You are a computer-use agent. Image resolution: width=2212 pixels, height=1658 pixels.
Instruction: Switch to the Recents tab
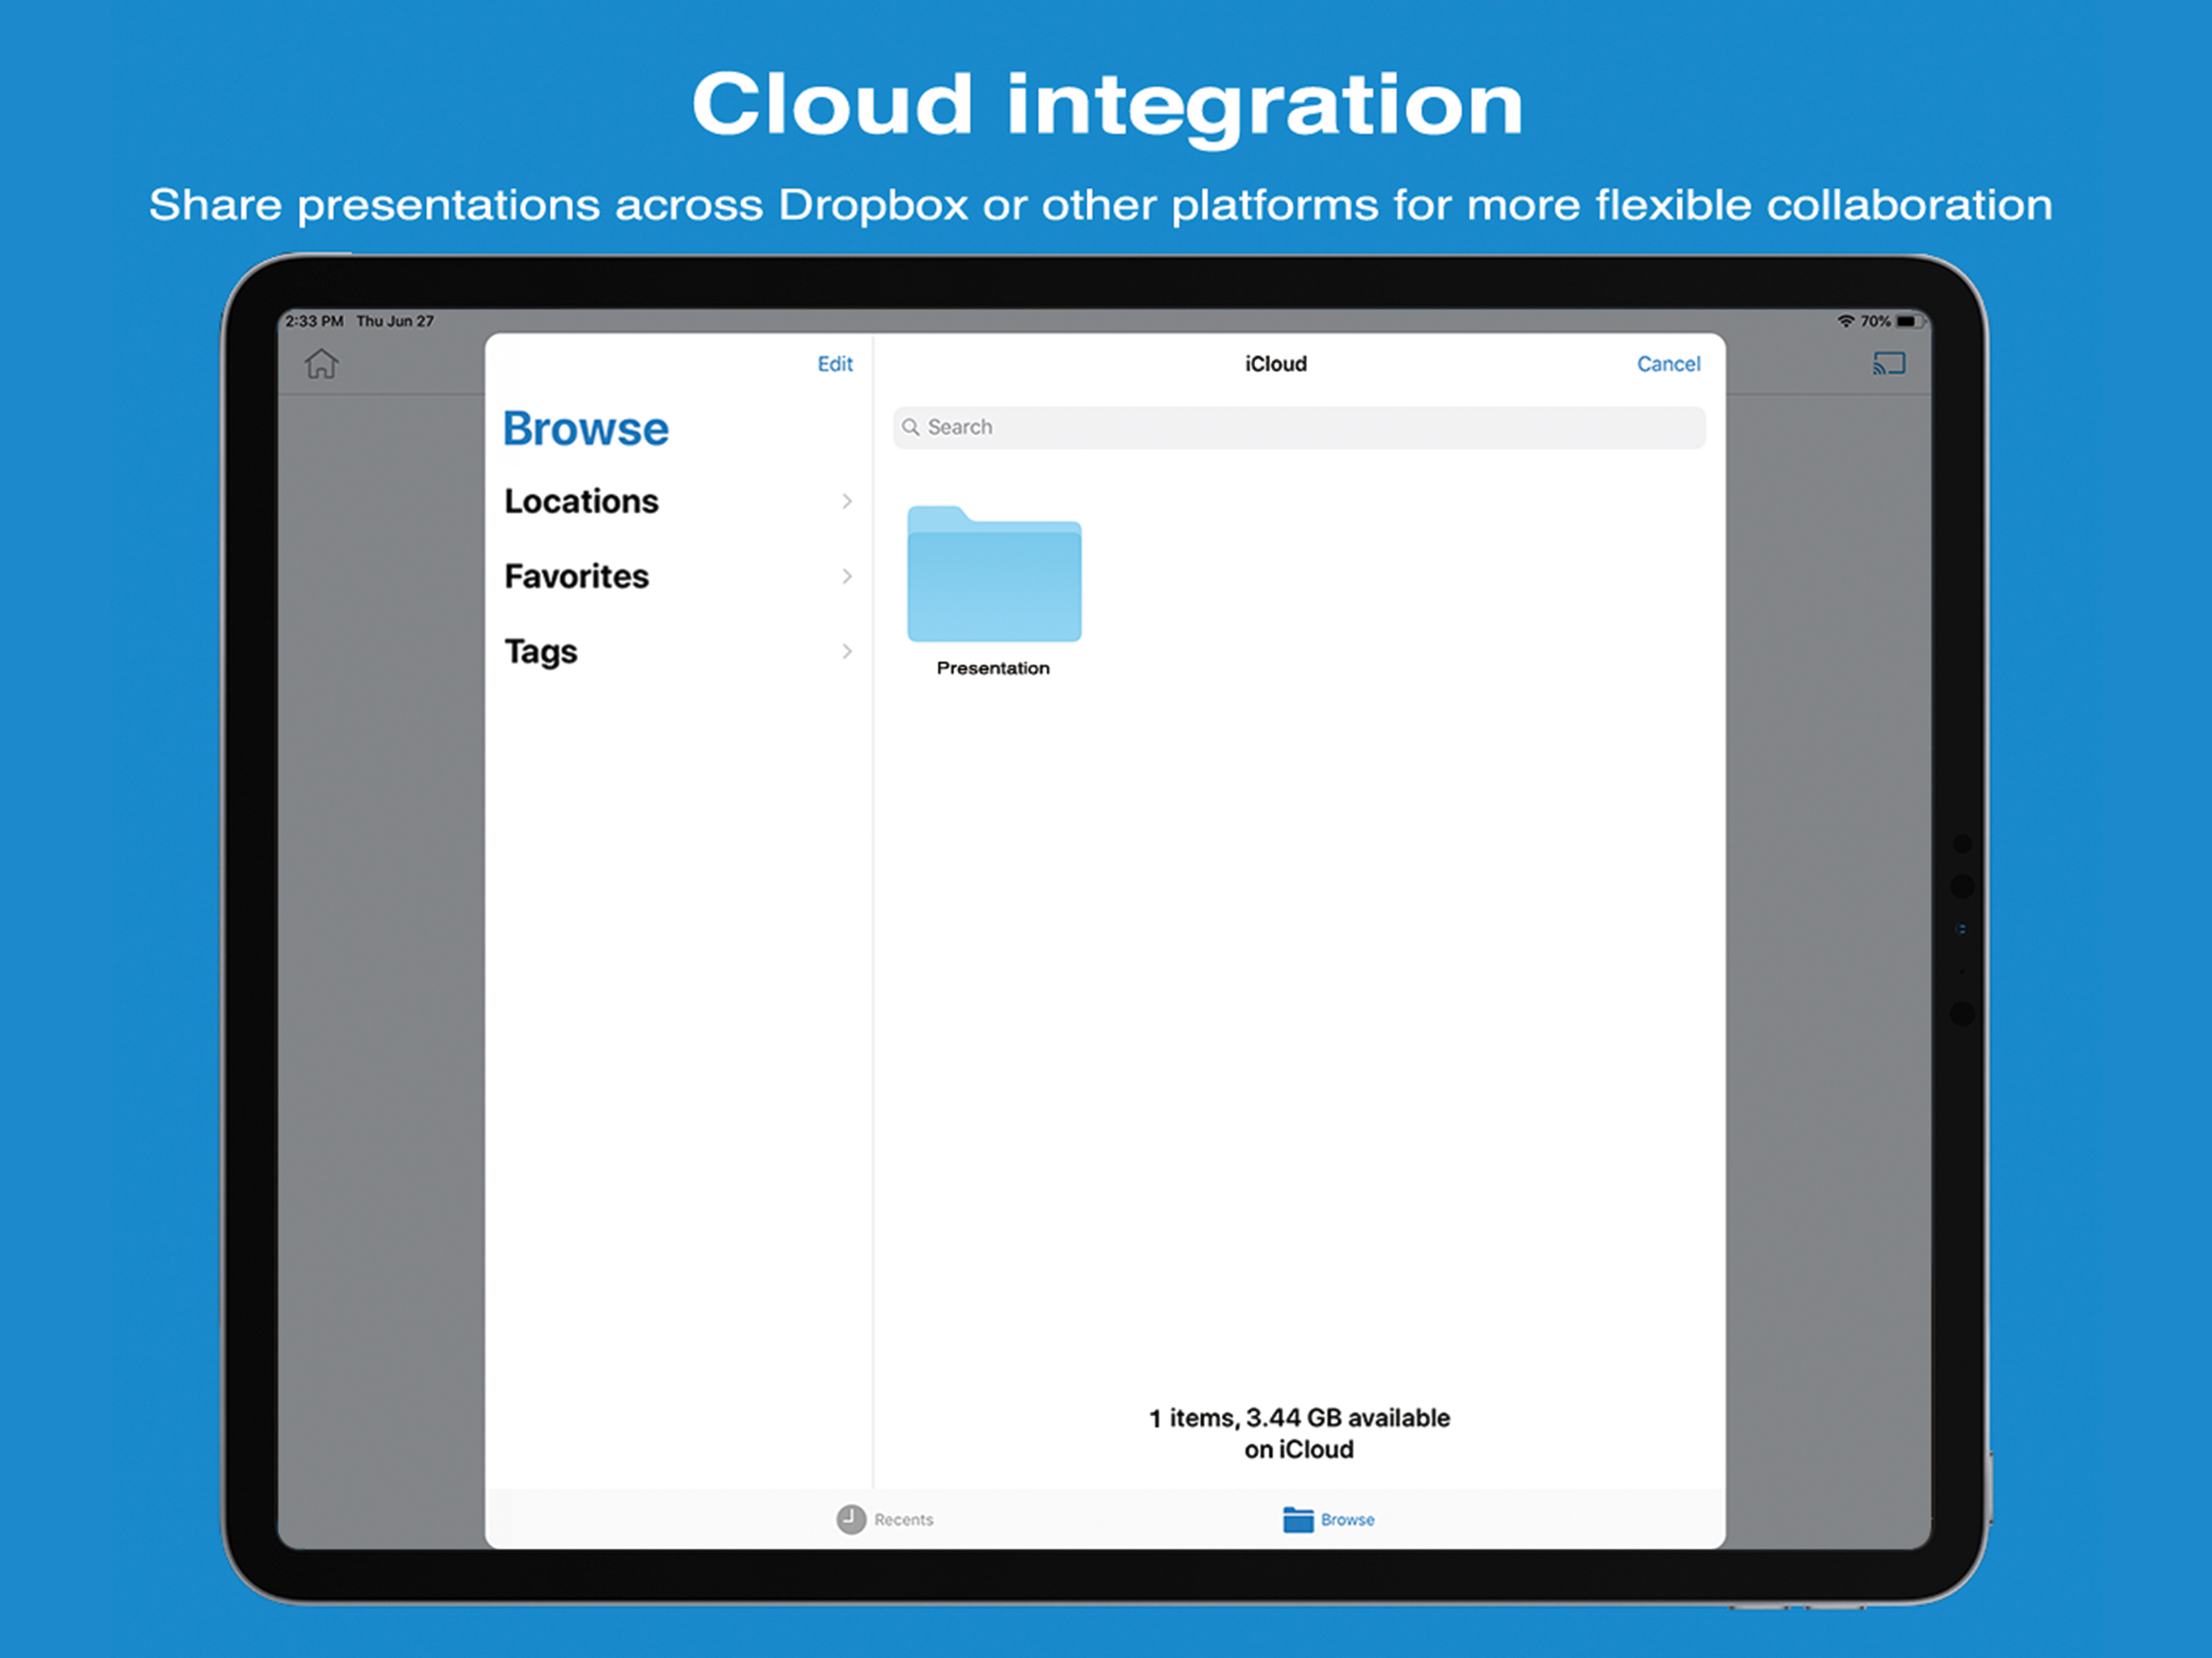[x=885, y=1519]
